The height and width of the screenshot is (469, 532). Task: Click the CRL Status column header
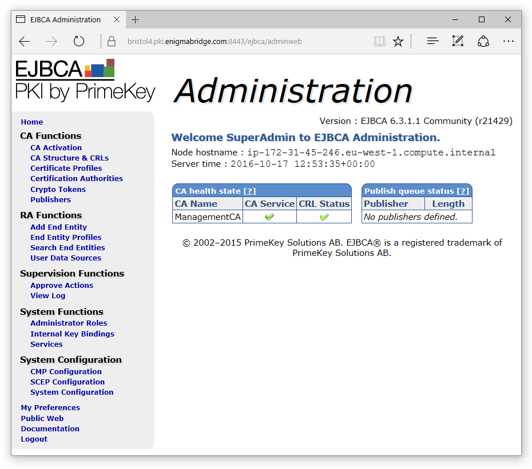coord(324,204)
